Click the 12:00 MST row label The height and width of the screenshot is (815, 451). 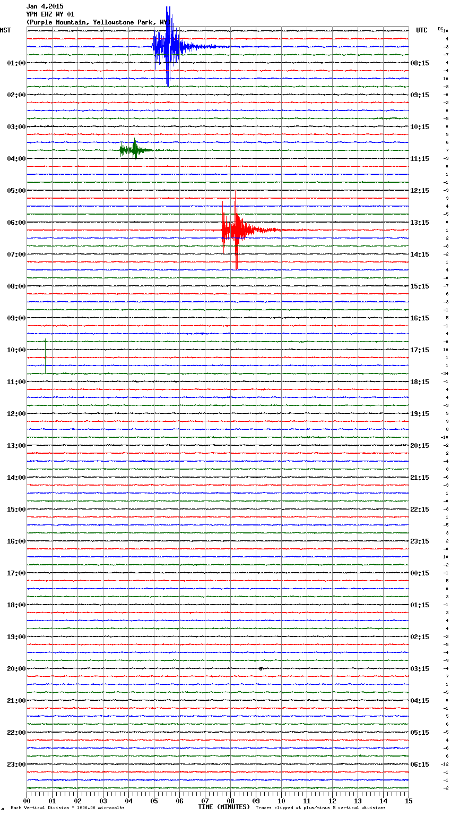(x=16, y=413)
